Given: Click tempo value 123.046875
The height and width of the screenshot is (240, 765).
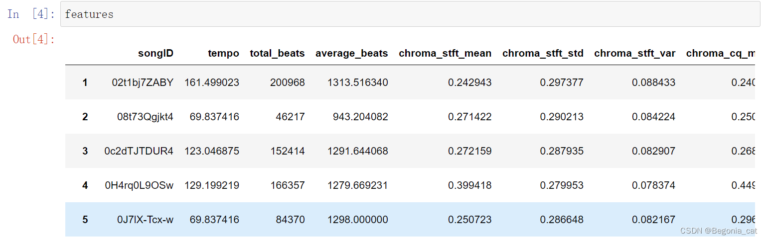Looking at the screenshot, I should click(212, 151).
